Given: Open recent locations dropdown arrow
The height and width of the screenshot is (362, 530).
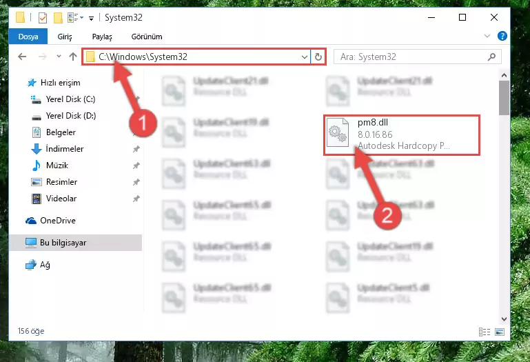Looking at the screenshot, I should (59, 57).
